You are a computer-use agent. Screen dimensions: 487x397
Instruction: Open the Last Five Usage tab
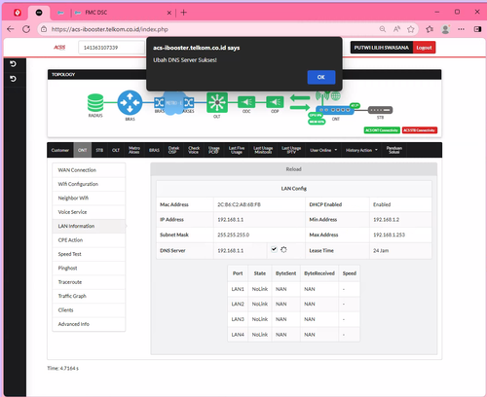[x=237, y=150]
